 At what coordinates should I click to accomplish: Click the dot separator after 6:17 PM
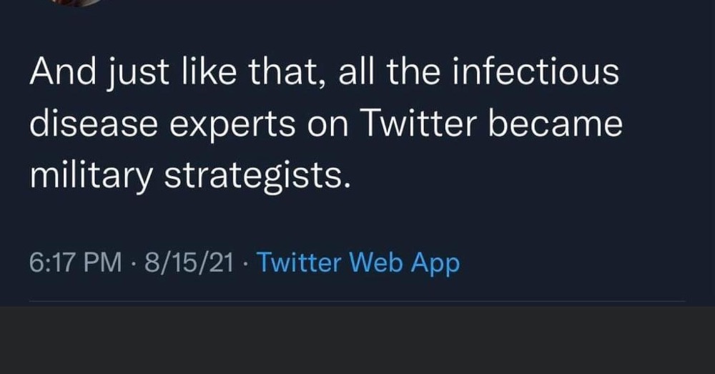(x=133, y=264)
